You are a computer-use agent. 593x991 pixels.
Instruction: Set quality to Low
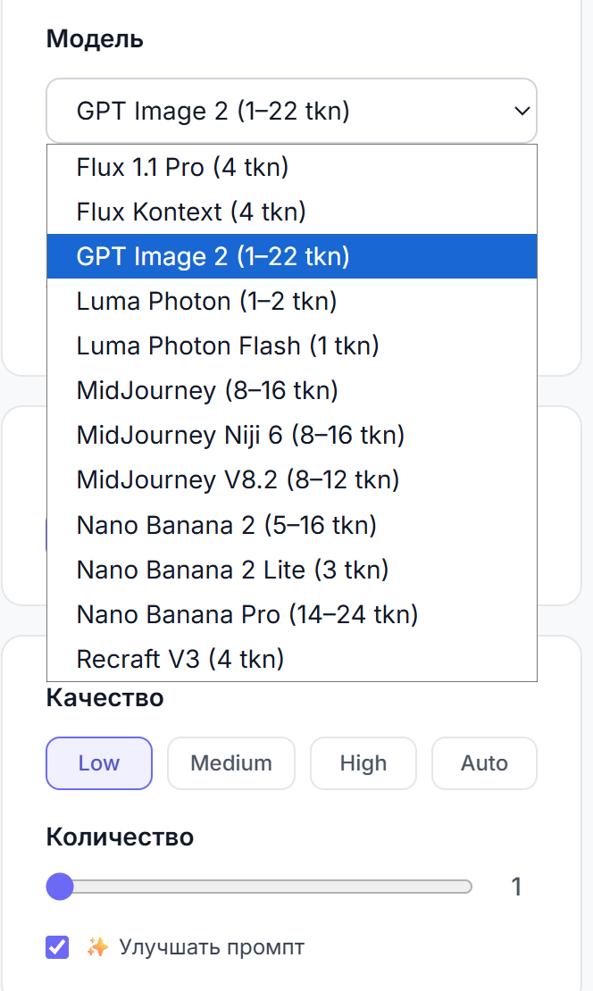[x=99, y=763]
